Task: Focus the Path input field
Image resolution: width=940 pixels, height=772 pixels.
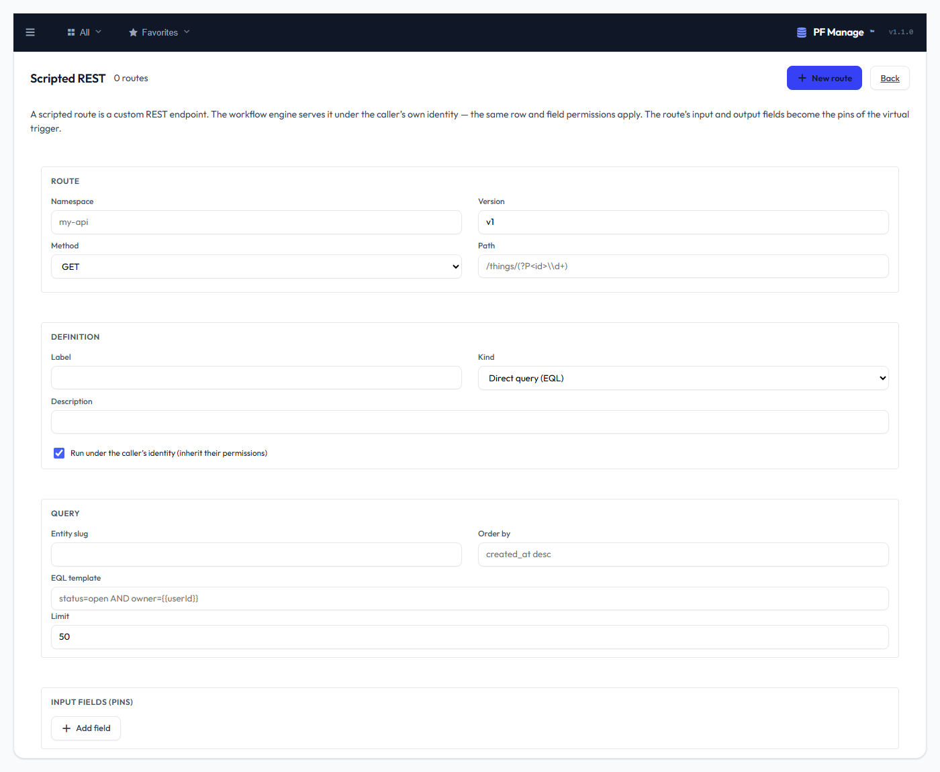Action: (684, 267)
